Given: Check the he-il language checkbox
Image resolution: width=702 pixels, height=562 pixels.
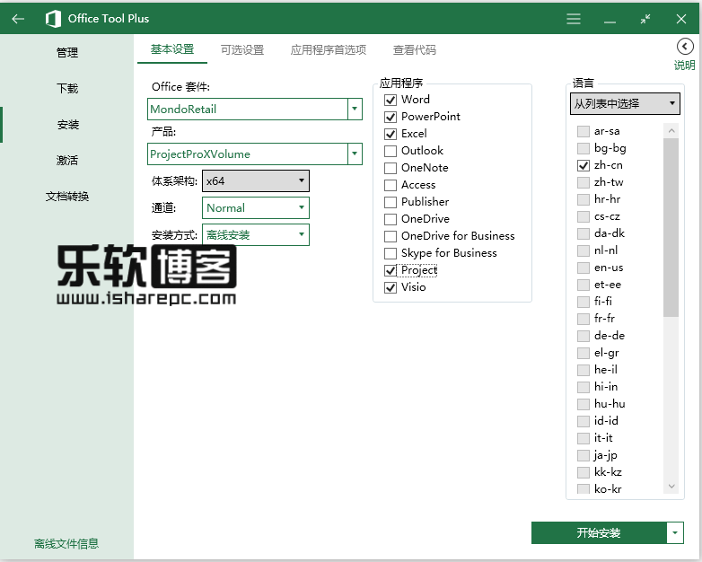Looking at the screenshot, I should click(x=583, y=370).
